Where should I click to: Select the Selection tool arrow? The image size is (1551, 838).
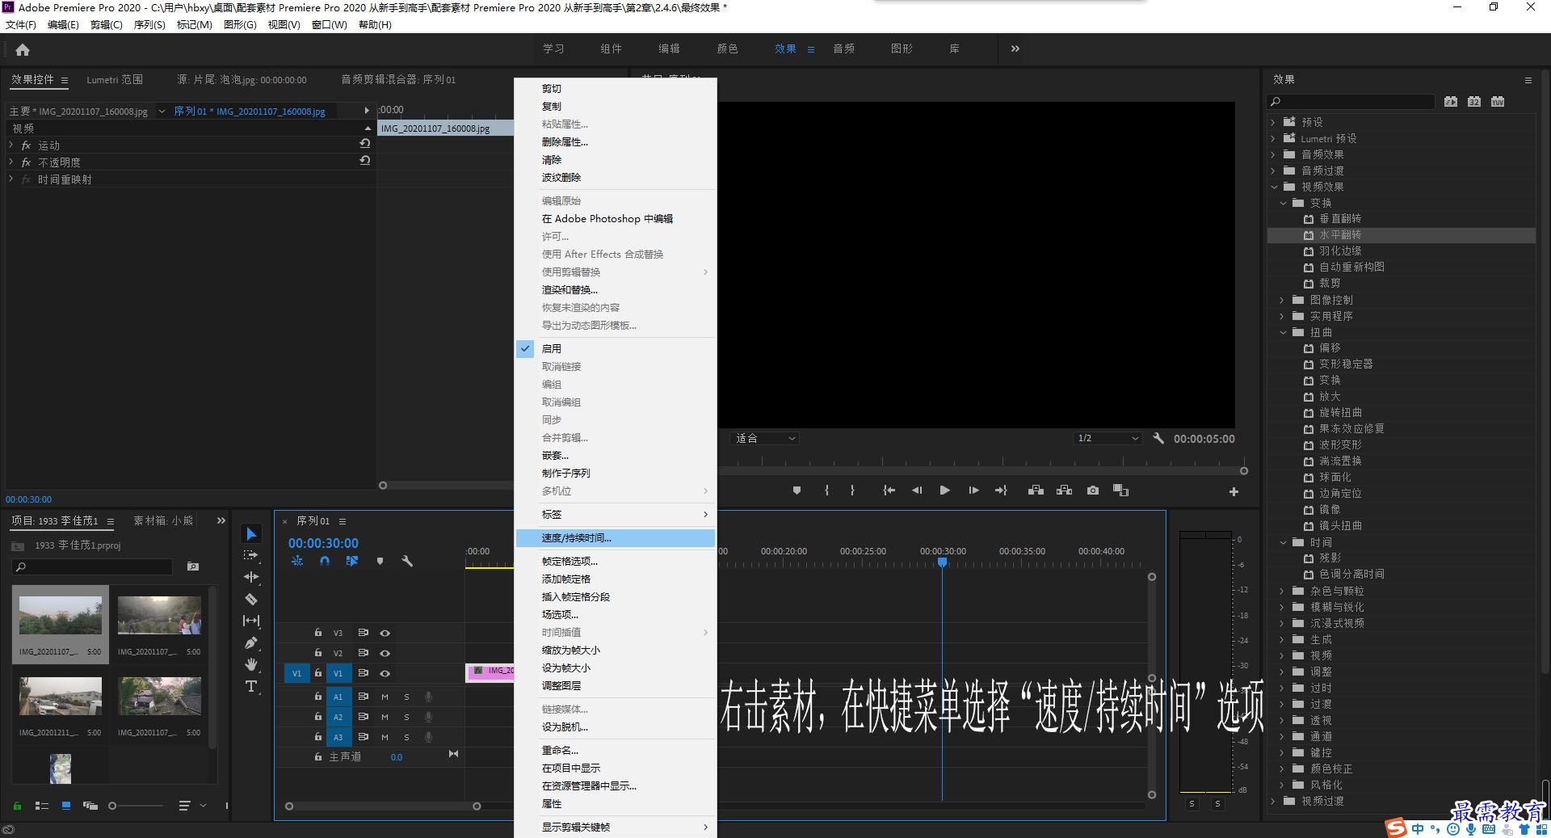[251, 534]
